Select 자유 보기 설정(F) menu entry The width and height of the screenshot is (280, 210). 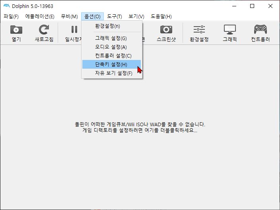[x=112, y=73]
